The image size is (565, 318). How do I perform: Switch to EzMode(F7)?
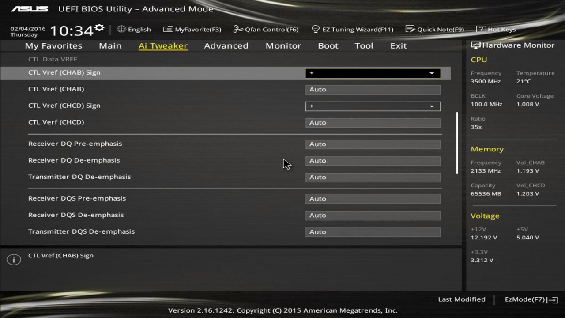pyautogui.click(x=531, y=299)
